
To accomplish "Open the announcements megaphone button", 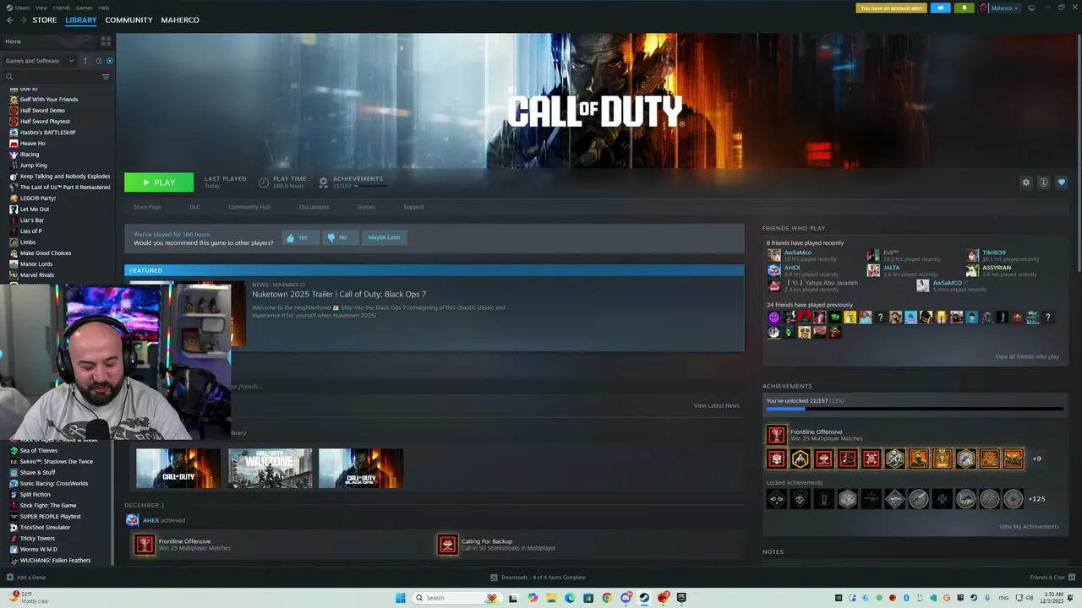I will 940,8.
